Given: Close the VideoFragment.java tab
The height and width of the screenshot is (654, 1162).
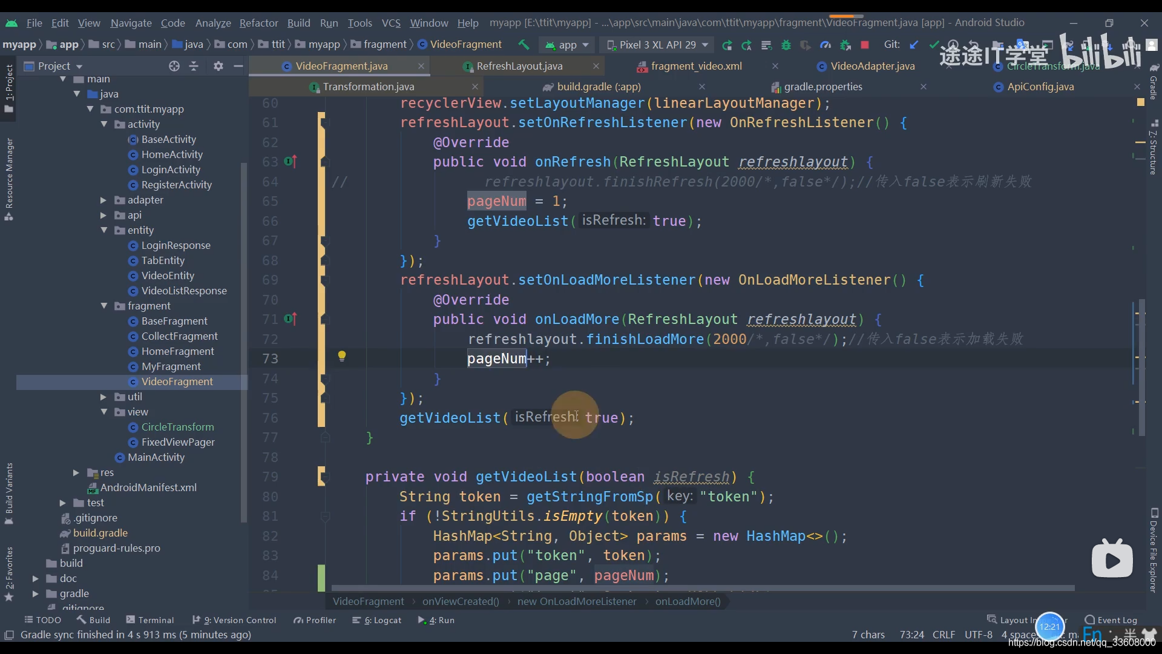Looking at the screenshot, I should [x=421, y=66].
